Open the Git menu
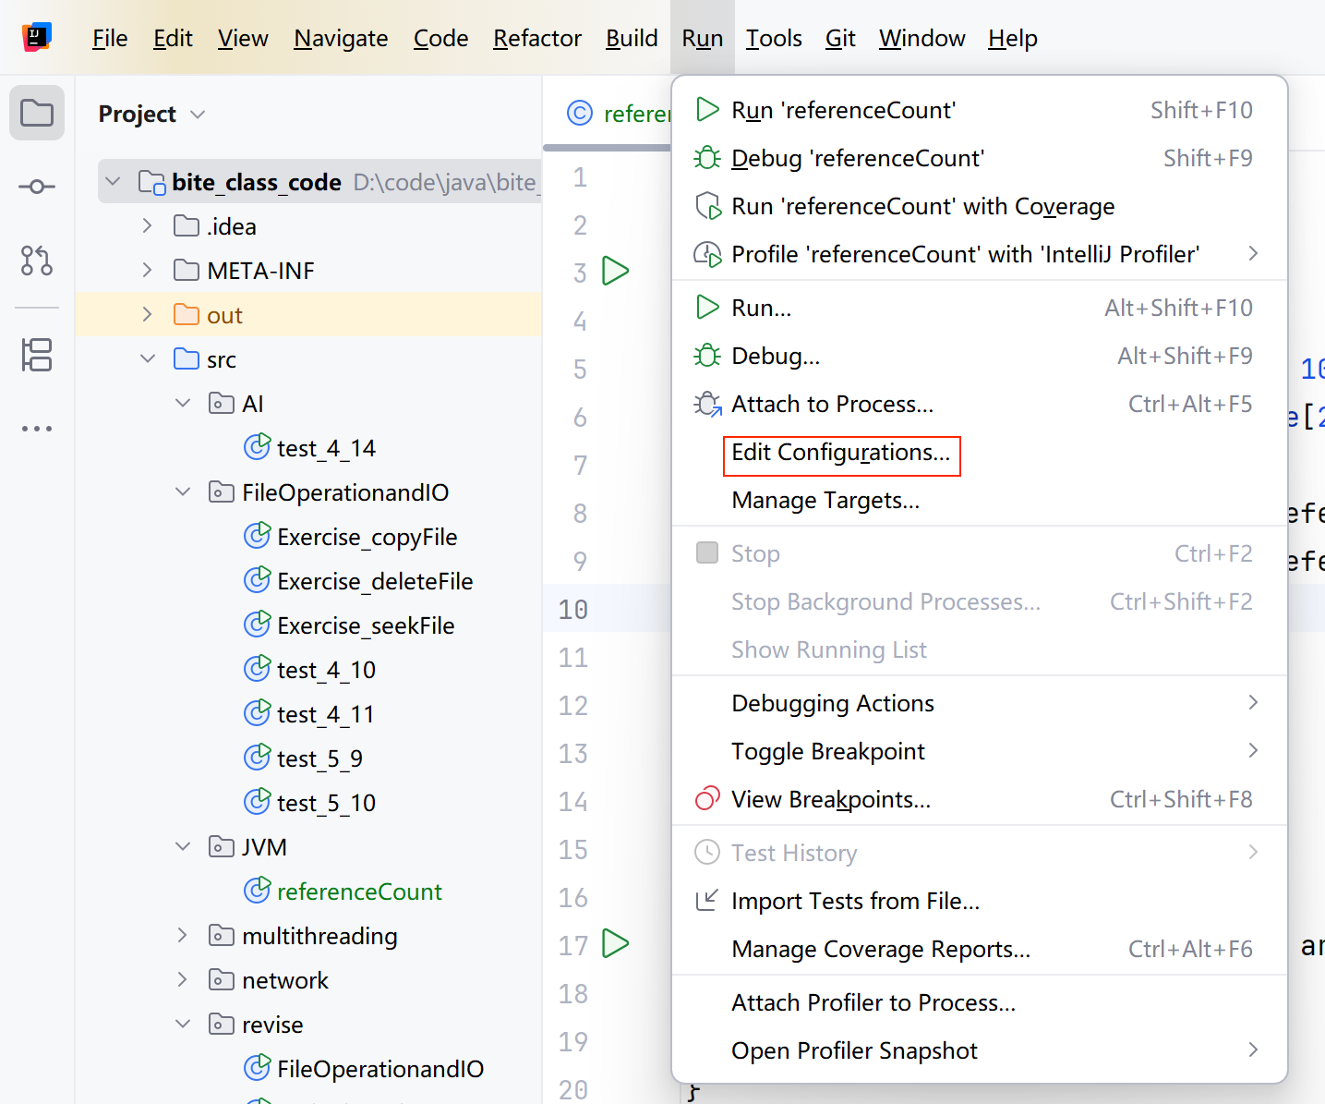The width and height of the screenshot is (1325, 1104). coord(840,38)
